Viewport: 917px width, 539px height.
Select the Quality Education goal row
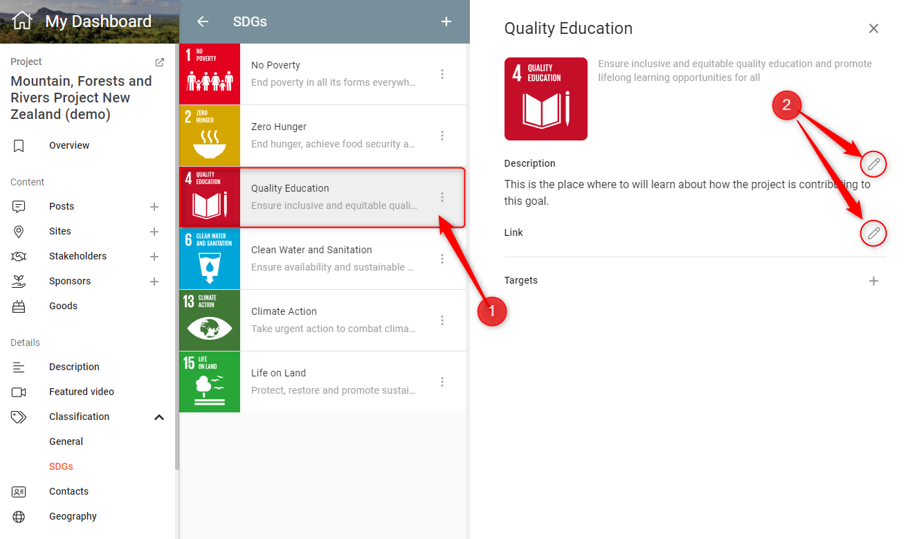coord(323,197)
